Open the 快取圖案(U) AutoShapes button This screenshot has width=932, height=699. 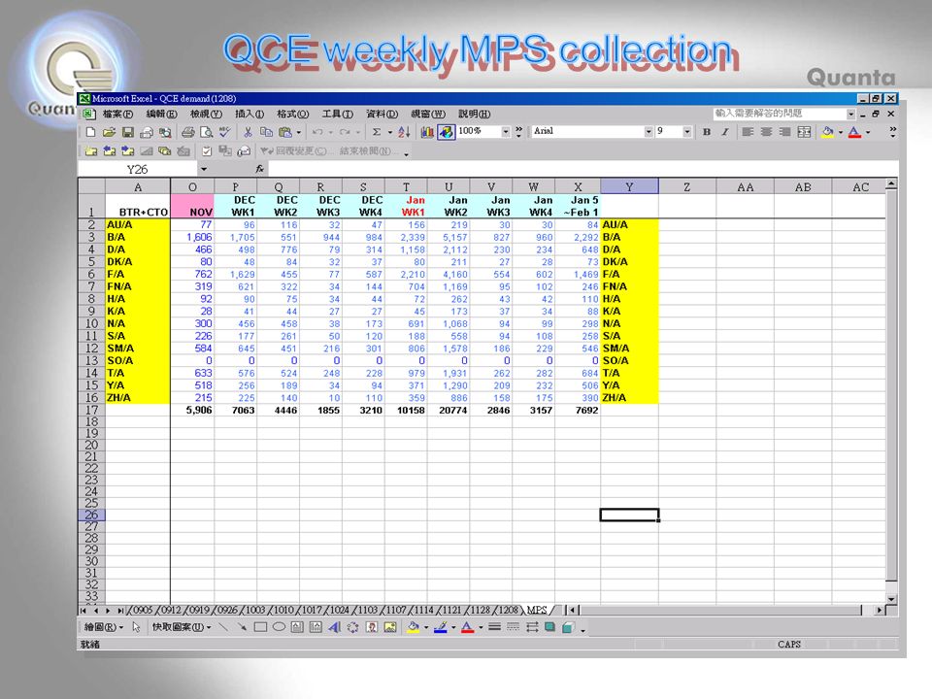182,627
